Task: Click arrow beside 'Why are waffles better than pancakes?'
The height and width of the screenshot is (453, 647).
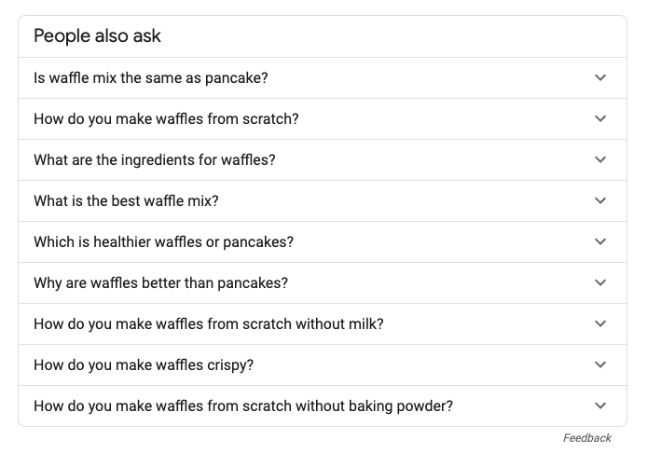Action: pos(600,282)
